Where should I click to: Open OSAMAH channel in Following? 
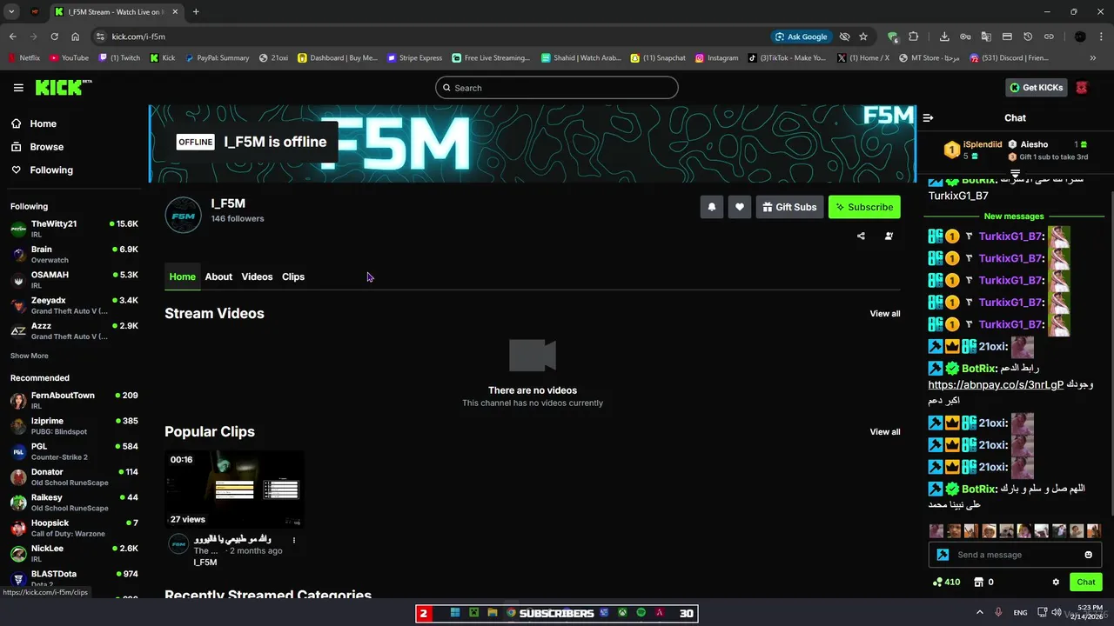(x=74, y=280)
